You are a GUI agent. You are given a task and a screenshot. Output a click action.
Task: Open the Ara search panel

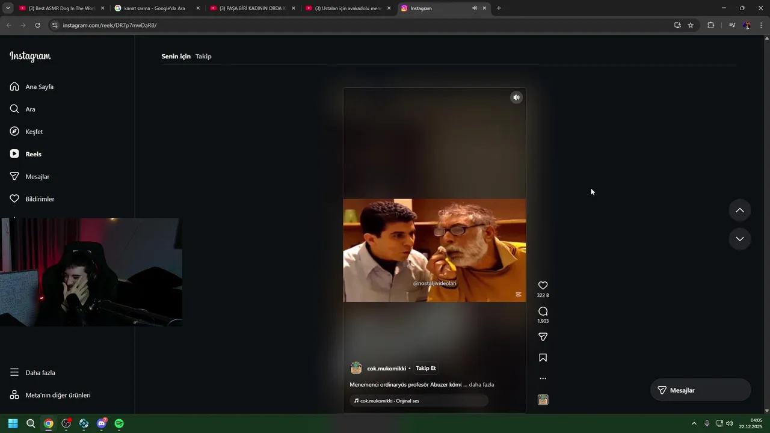[23, 109]
